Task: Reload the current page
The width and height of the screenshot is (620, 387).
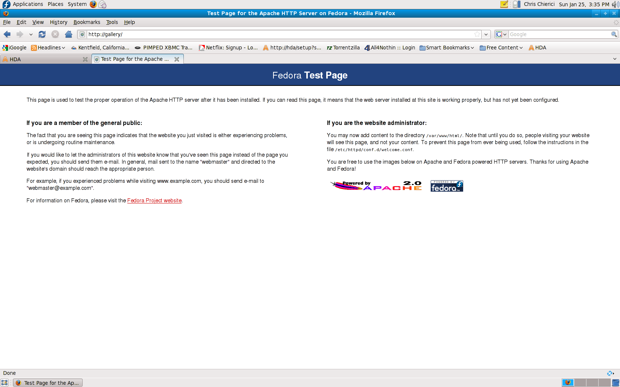Action: point(42,34)
